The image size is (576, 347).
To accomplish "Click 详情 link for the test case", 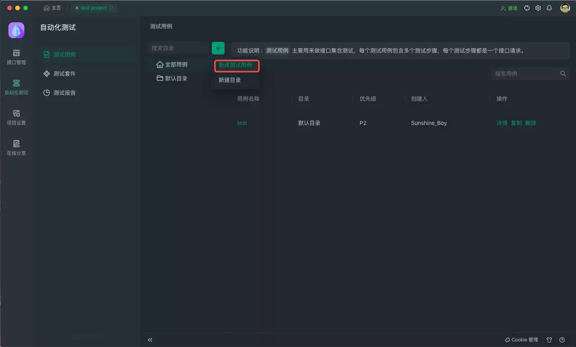I will point(502,123).
